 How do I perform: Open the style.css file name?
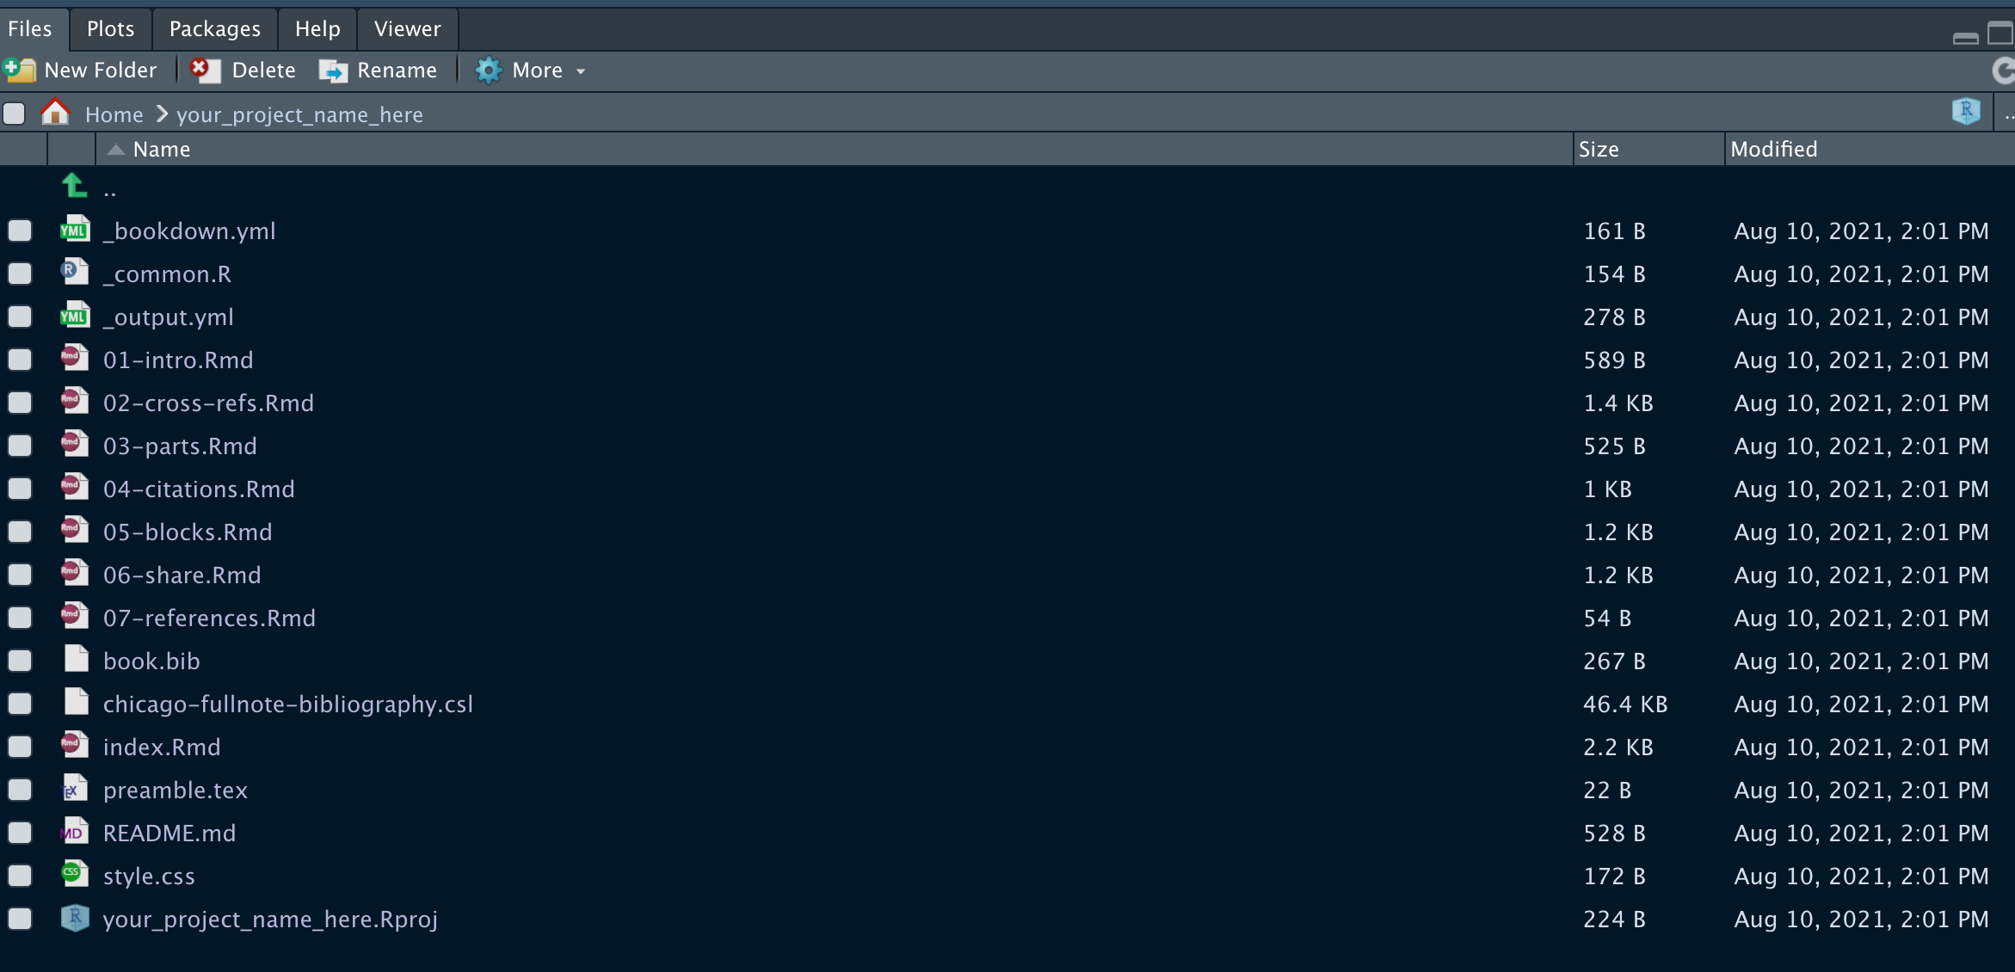[x=149, y=876]
